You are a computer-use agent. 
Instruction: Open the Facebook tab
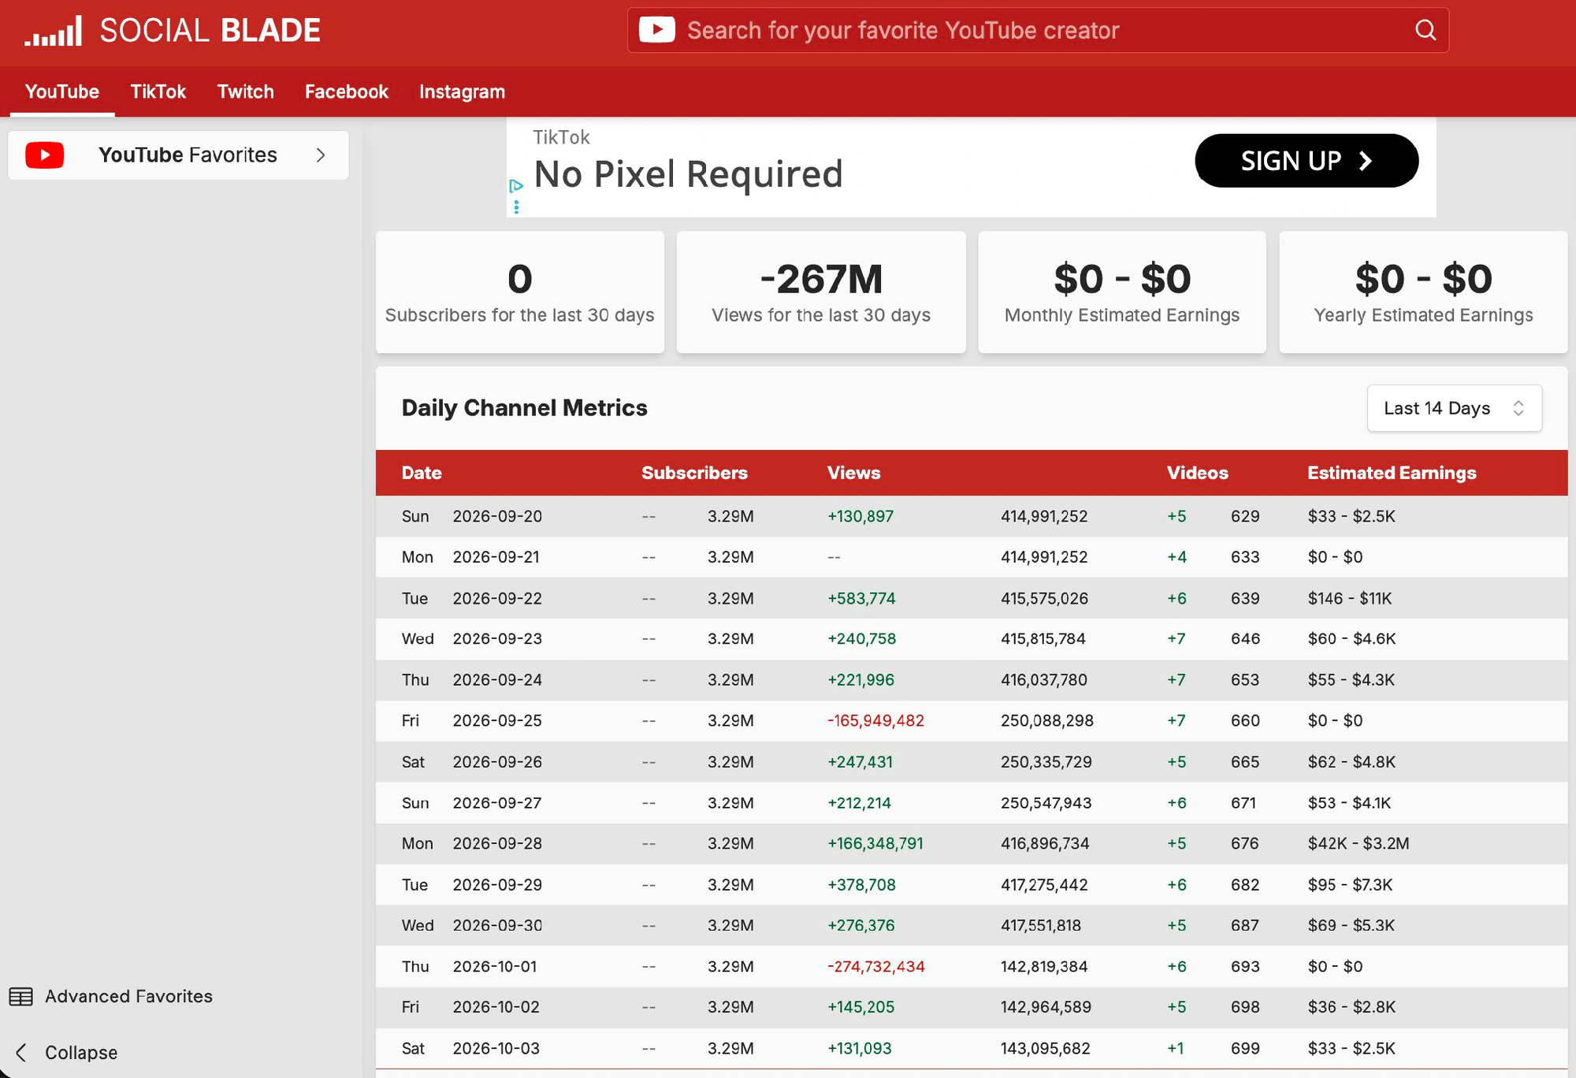point(347,91)
